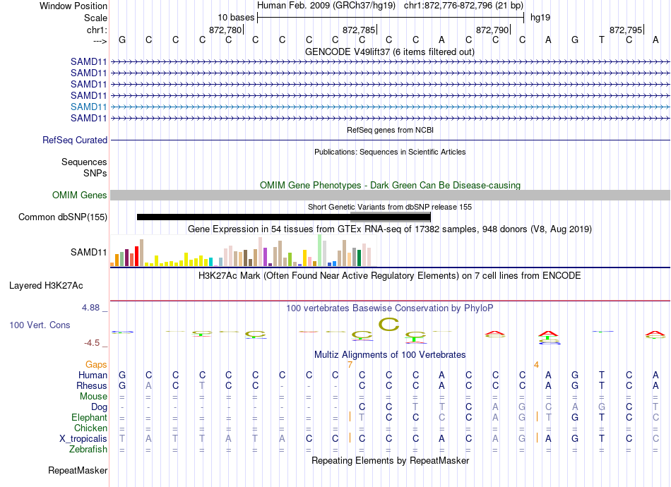This screenshot has height=487, width=671.
Task: Click SAMD11 label beside GTEx bar chart
Action: pyautogui.click(x=88, y=252)
